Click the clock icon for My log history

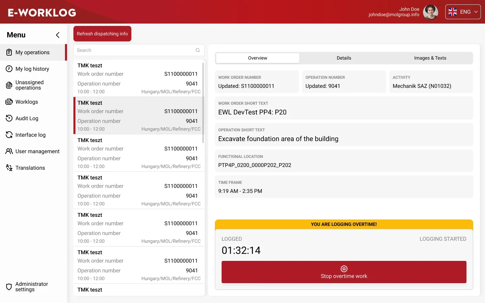point(9,69)
